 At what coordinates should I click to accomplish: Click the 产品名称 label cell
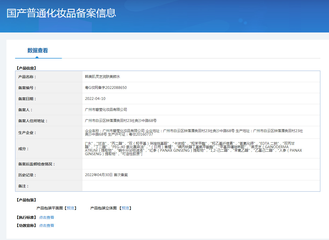click(27, 77)
